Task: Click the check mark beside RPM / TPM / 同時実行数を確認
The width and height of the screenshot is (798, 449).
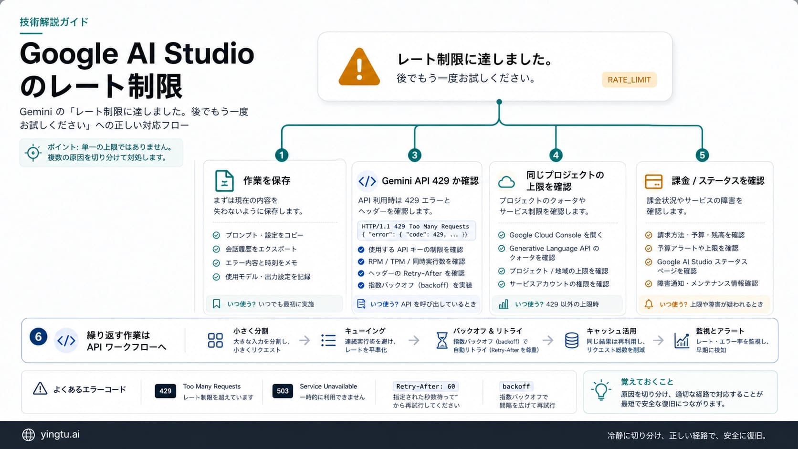Action: coord(361,261)
